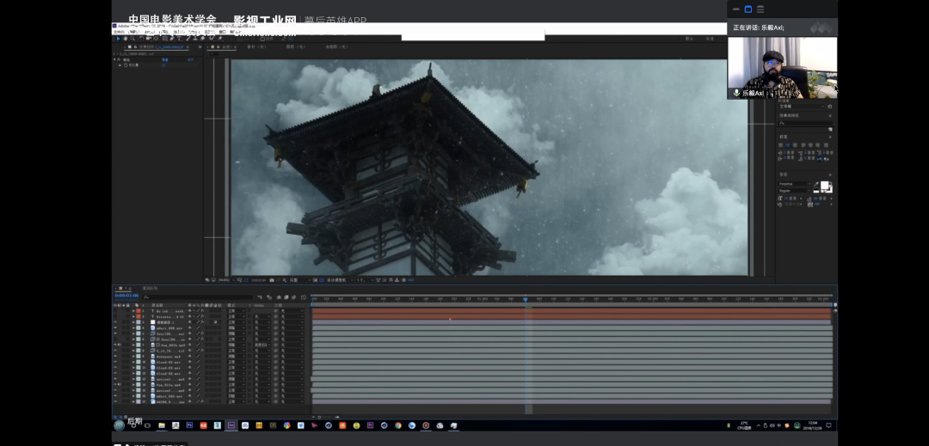This screenshot has width=929, height=446.
Task: Click the playhead marker on time ruler
Action: coord(526,299)
